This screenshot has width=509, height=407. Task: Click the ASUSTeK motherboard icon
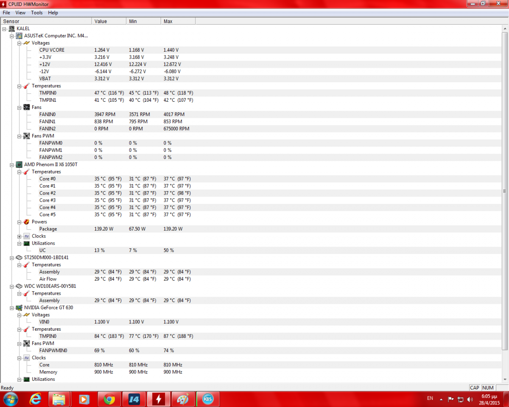(x=19, y=36)
